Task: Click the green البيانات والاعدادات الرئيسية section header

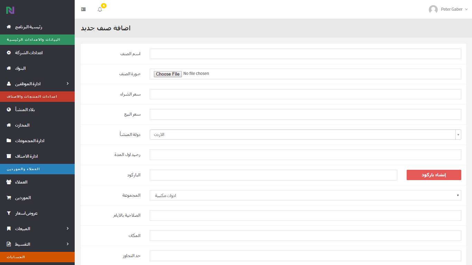Action: point(37,40)
